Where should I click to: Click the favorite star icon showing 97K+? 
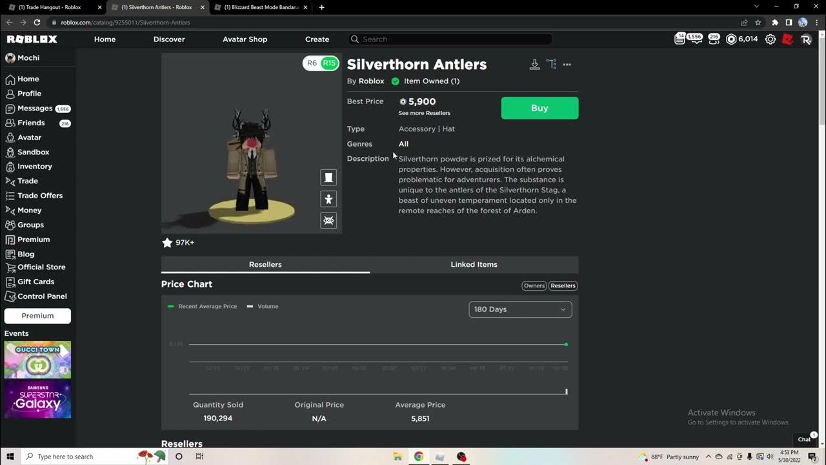coord(167,243)
